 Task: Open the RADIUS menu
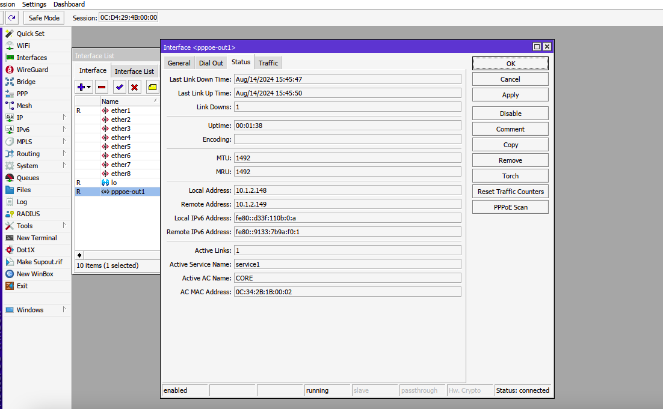tap(28, 214)
